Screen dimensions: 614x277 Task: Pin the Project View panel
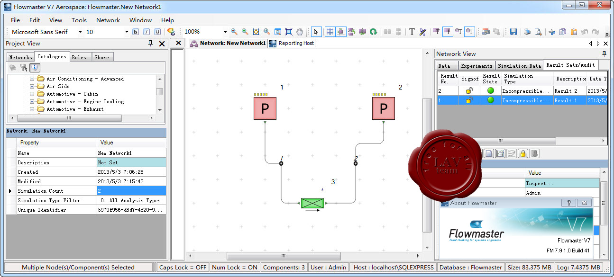tap(151, 43)
